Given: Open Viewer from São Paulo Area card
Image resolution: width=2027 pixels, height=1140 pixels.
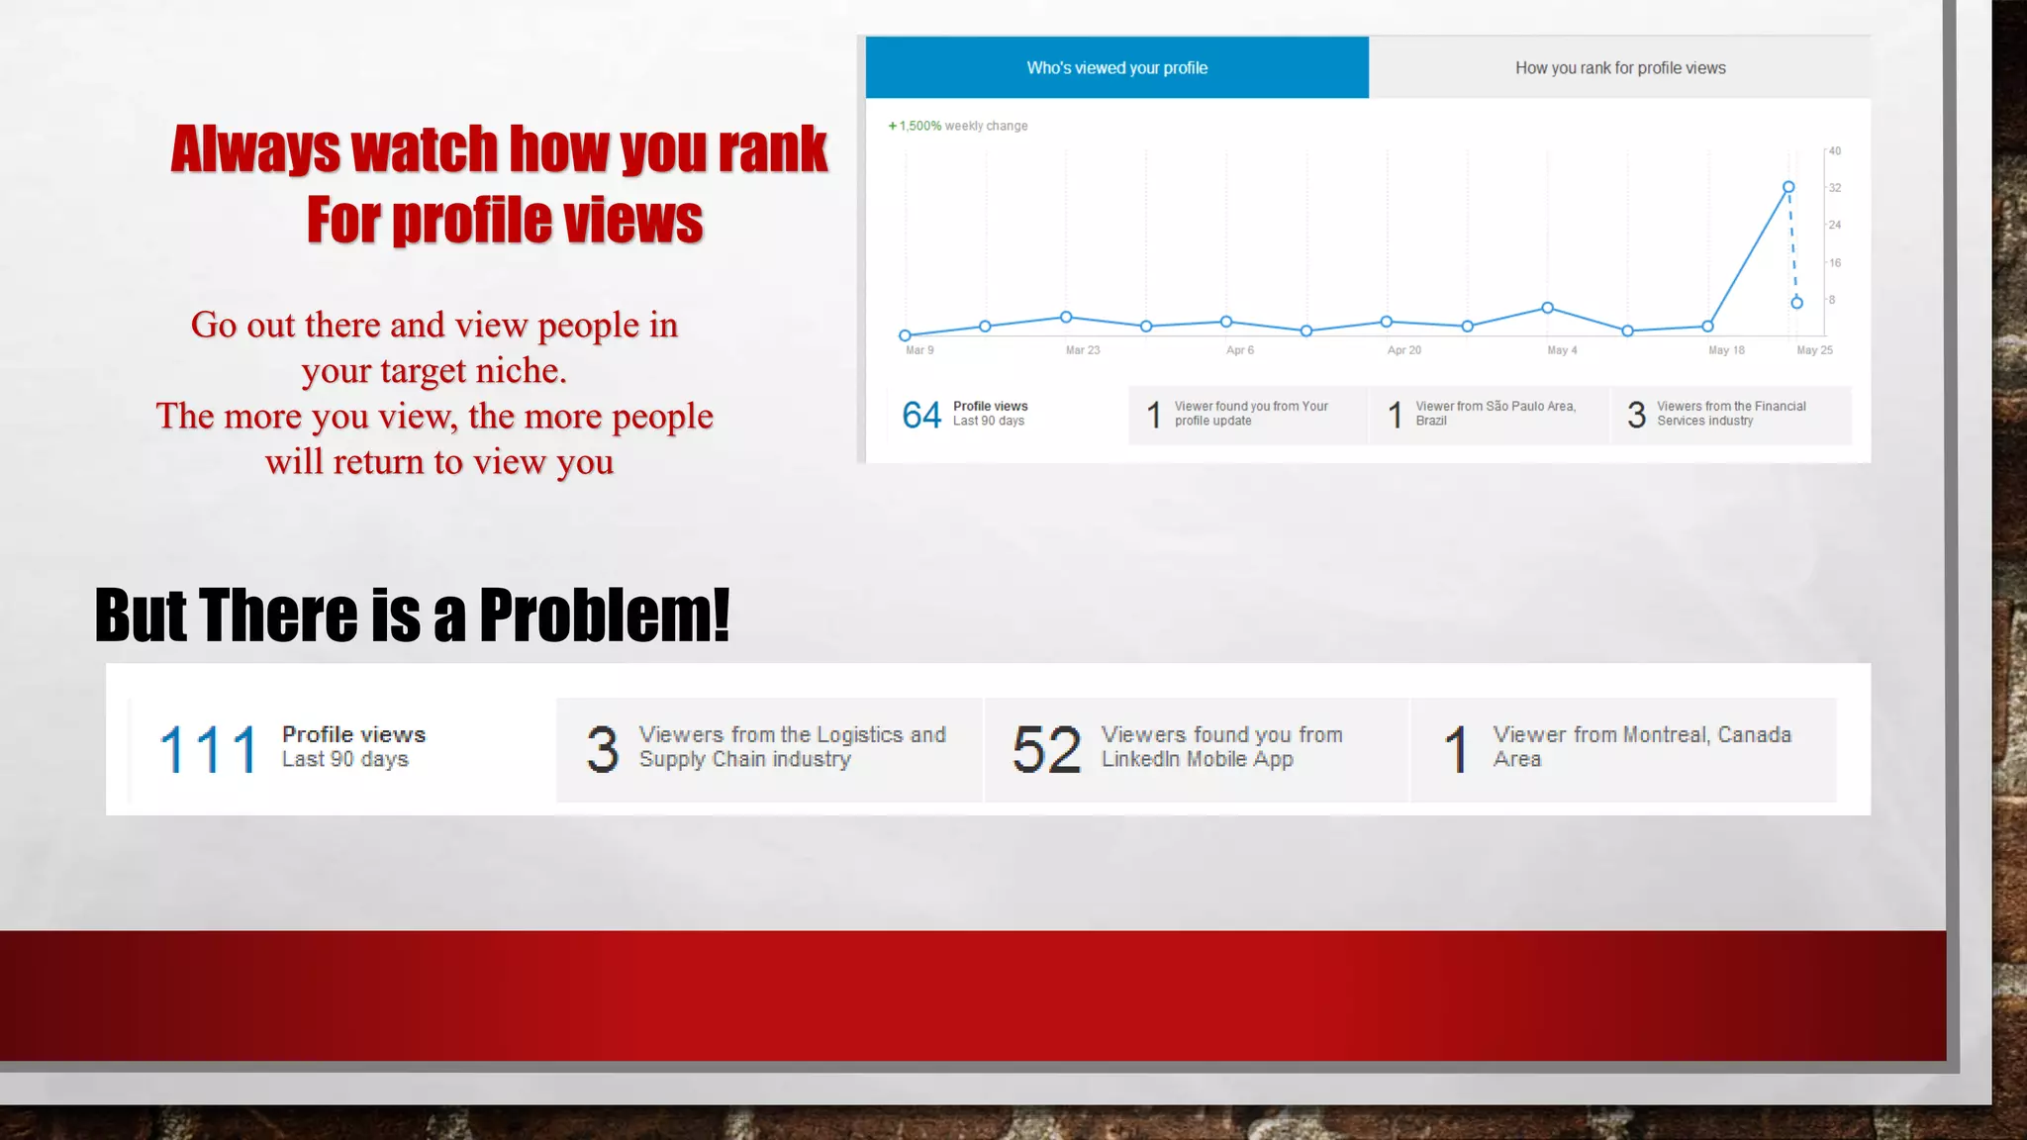Looking at the screenshot, I should click(1490, 415).
